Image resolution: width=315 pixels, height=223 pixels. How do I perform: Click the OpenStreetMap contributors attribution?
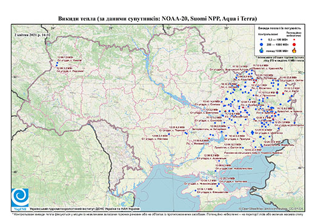271,208
